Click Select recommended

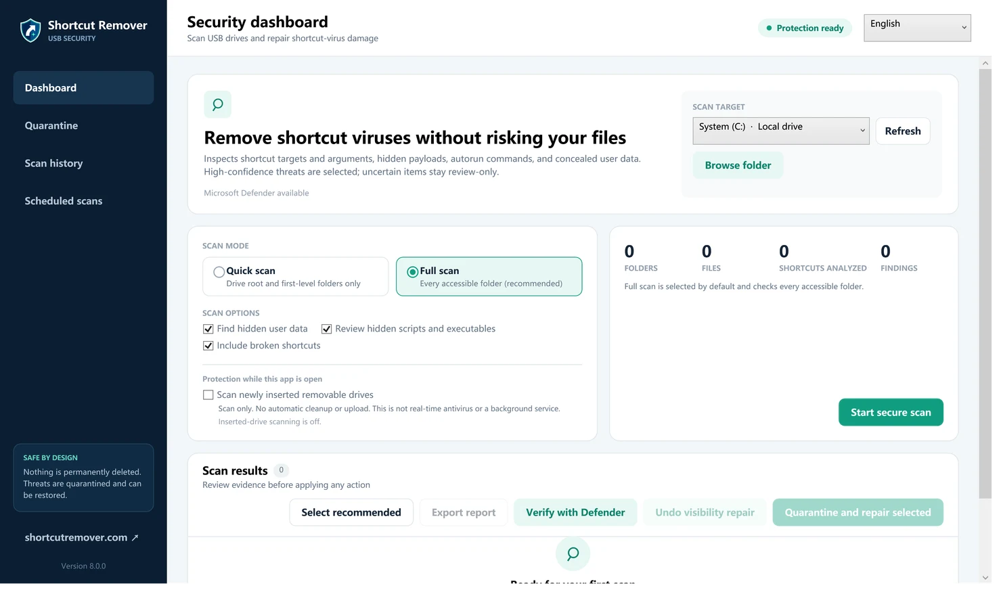[x=351, y=513]
